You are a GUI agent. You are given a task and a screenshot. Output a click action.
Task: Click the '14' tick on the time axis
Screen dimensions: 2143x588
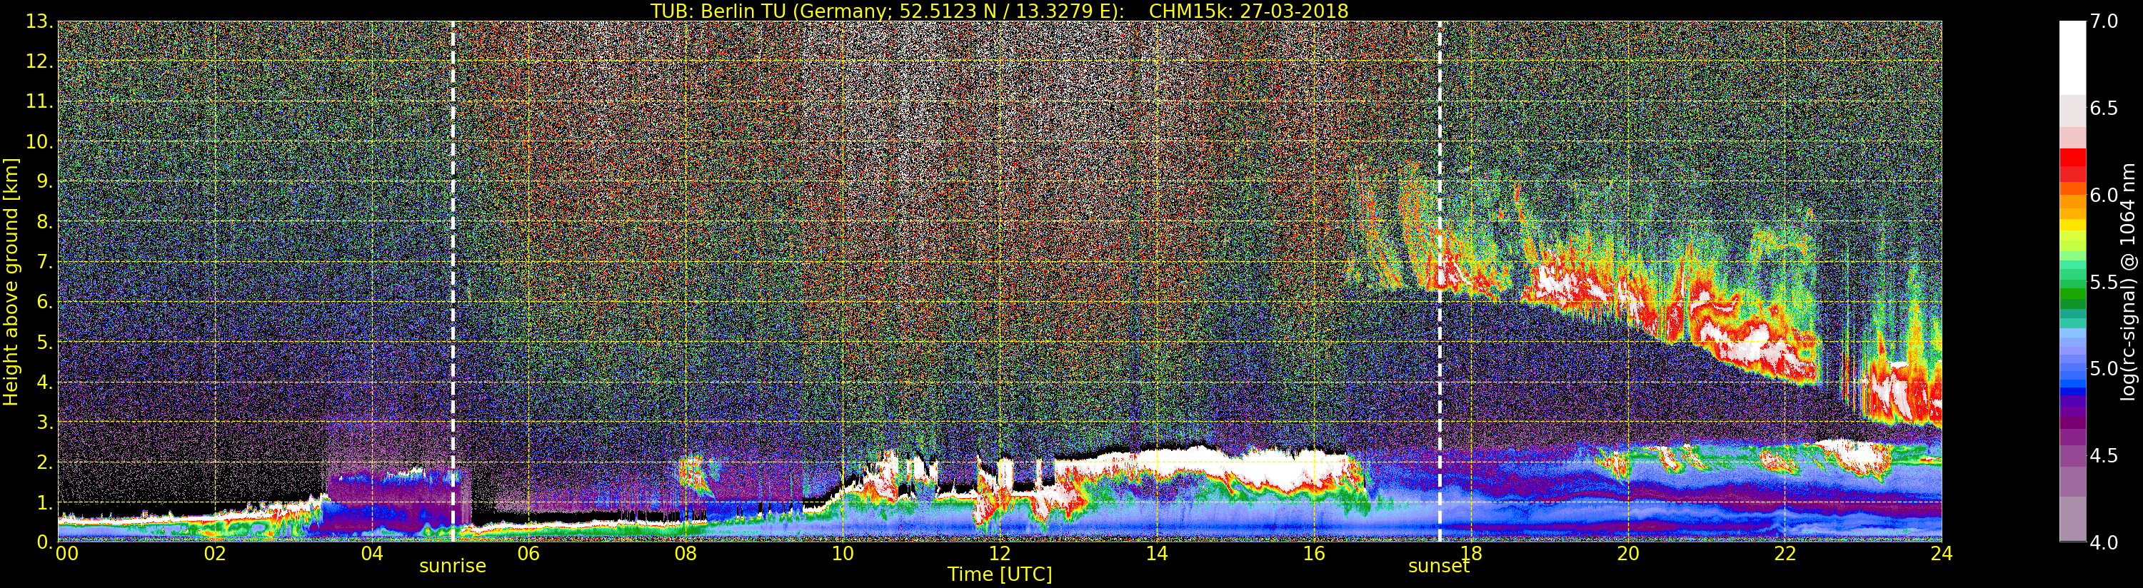click(x=1157, y=554)
